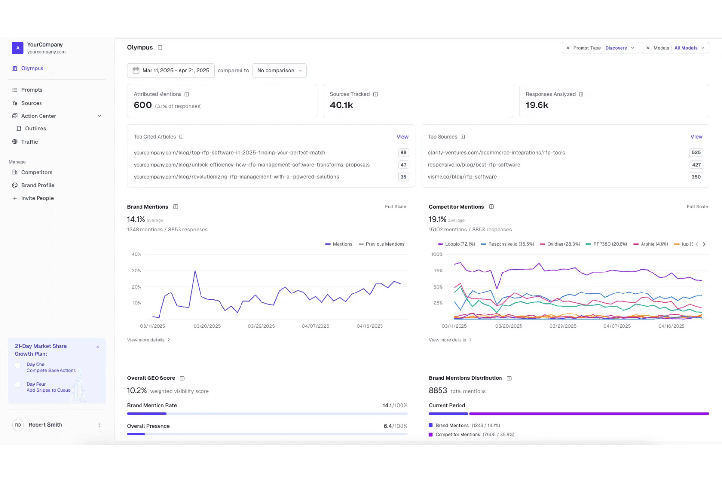Open the Robert Smith three-dot menu
This screenshot has width=722, height=482.
[99, 425]
